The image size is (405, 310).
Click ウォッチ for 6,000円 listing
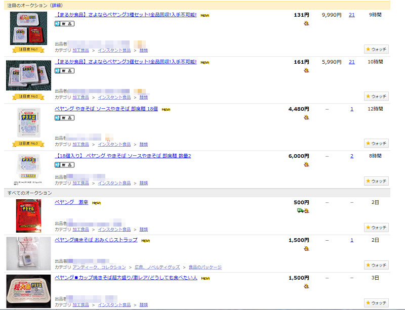coord(376,181)
